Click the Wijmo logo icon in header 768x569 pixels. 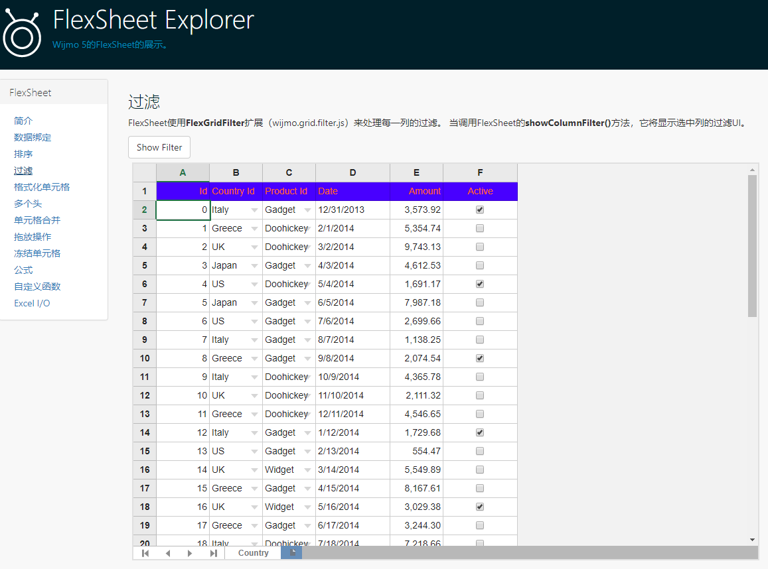(x=22, y=34)
